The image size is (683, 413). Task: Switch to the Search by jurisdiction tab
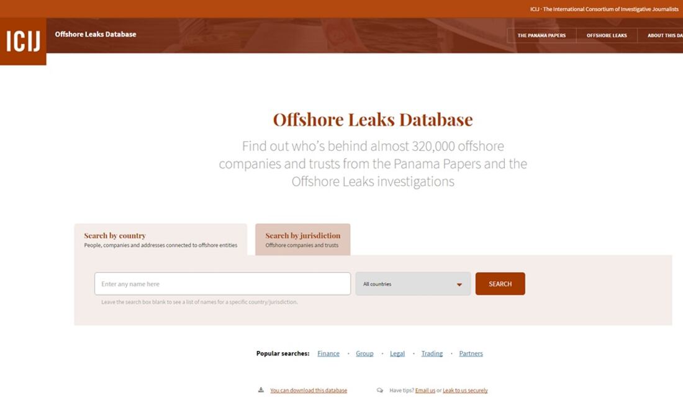coord(302,239)
